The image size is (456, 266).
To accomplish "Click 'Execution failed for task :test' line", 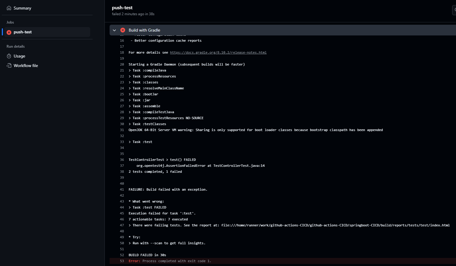I will click(162, 213).
